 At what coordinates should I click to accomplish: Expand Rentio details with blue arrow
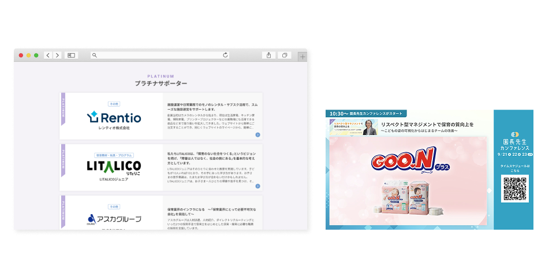click(257, 134)
